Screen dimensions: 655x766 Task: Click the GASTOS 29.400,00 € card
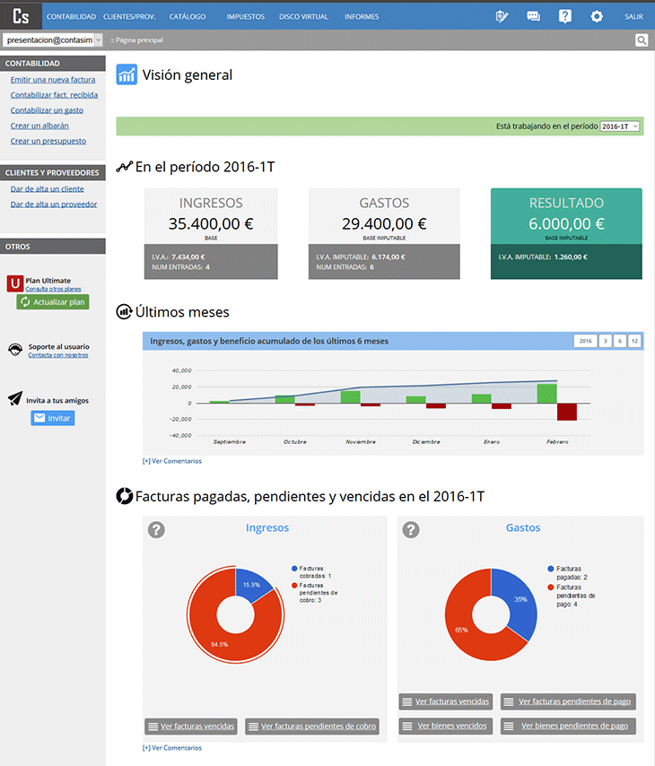[x=384, y=233]
